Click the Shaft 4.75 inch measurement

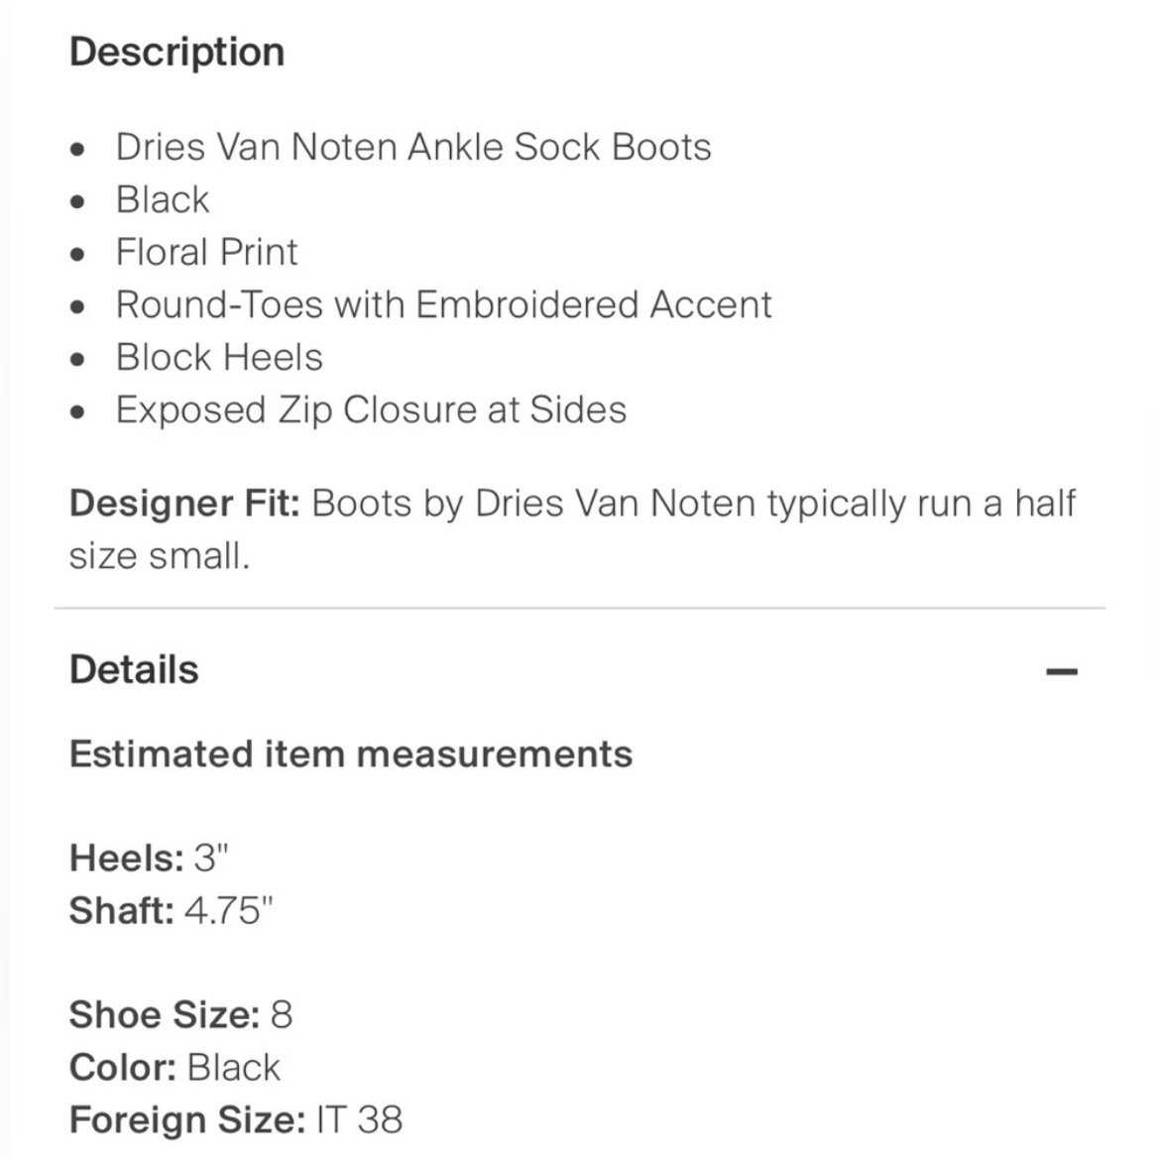171,910
